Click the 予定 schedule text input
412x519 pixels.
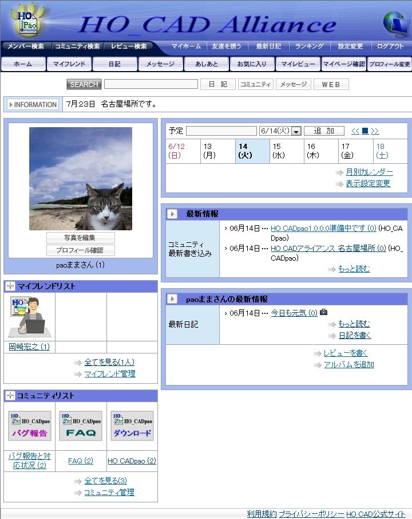click(x=221, y=131)
